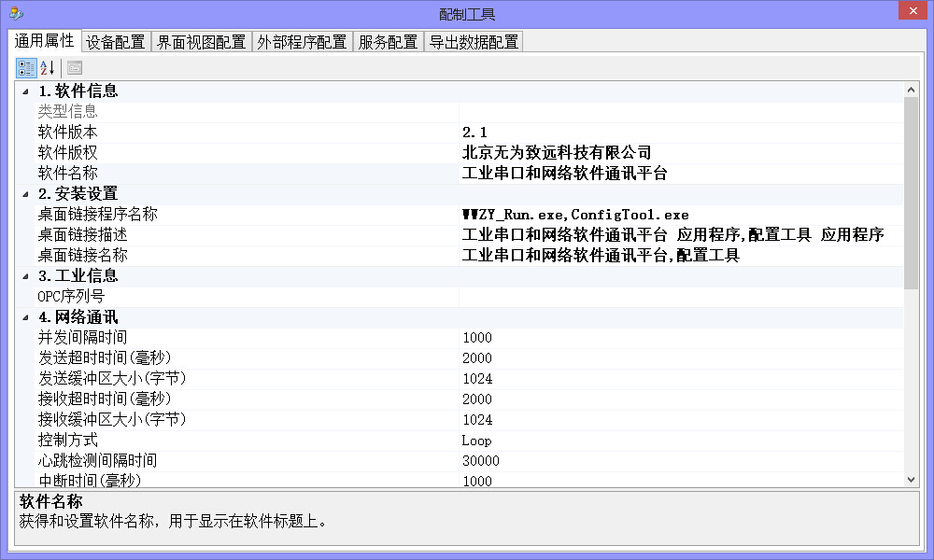Select the 发送缓冲区大小(字节) property label
This screenshot has height=560, width=934.
point(112,379)
